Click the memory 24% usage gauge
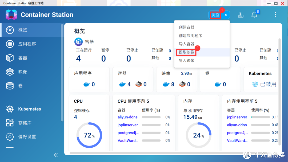 click(199, 135)
